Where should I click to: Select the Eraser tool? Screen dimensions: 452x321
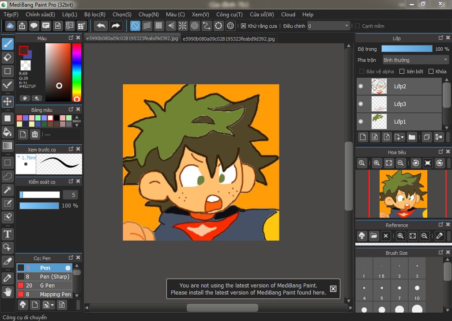[x=8, y=57]
